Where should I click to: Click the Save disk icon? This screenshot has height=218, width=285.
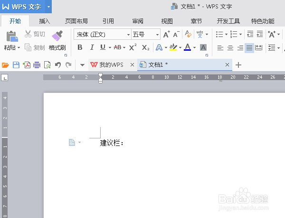point(16,65)
